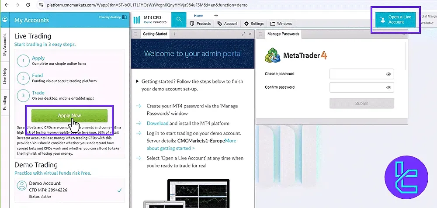Open the Account menu
The image size is (437, 208).
coord(227,24)
